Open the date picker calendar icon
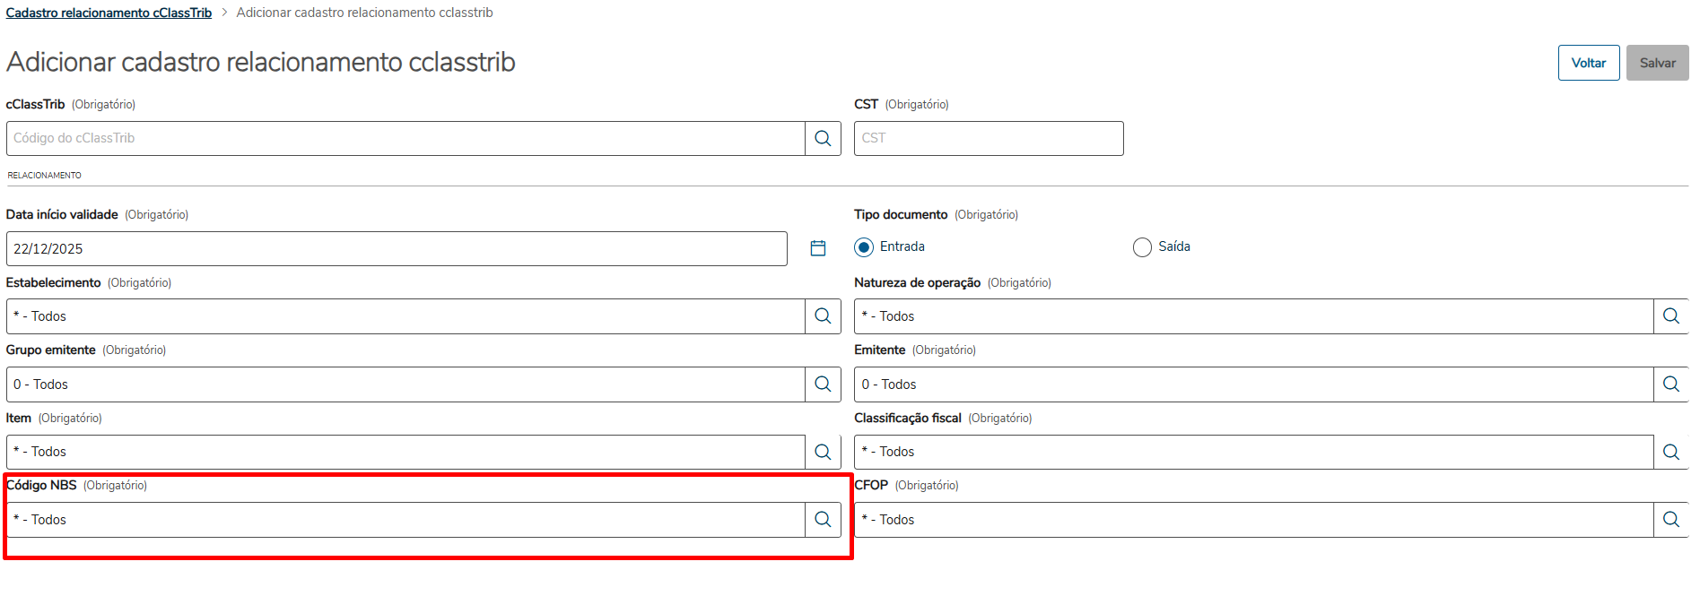1700x596 pixels. point(818,248)
